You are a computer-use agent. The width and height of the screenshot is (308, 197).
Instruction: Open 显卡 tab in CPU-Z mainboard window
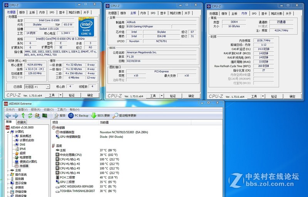[163, 13]
